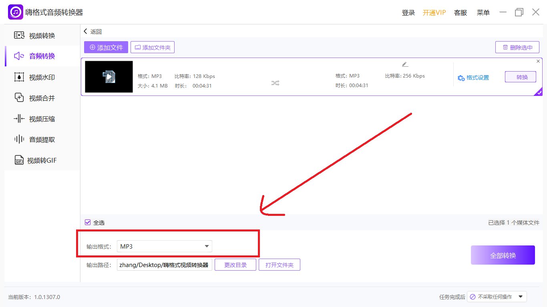The width and height of the screenshot is (547, 307).
Task: Select the 音频提取 sidebar tab
Action: click(42, 140)
